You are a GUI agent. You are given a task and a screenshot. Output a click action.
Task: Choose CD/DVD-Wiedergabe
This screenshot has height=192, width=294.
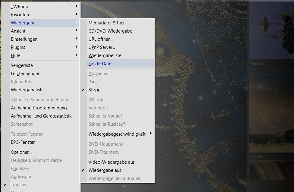pyautogui.click(x=110, y=31)
